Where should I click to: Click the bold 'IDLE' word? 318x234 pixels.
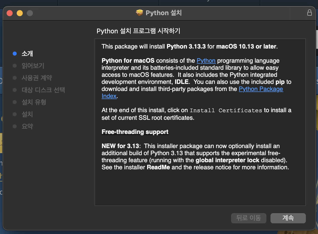(x=182, y=82)
